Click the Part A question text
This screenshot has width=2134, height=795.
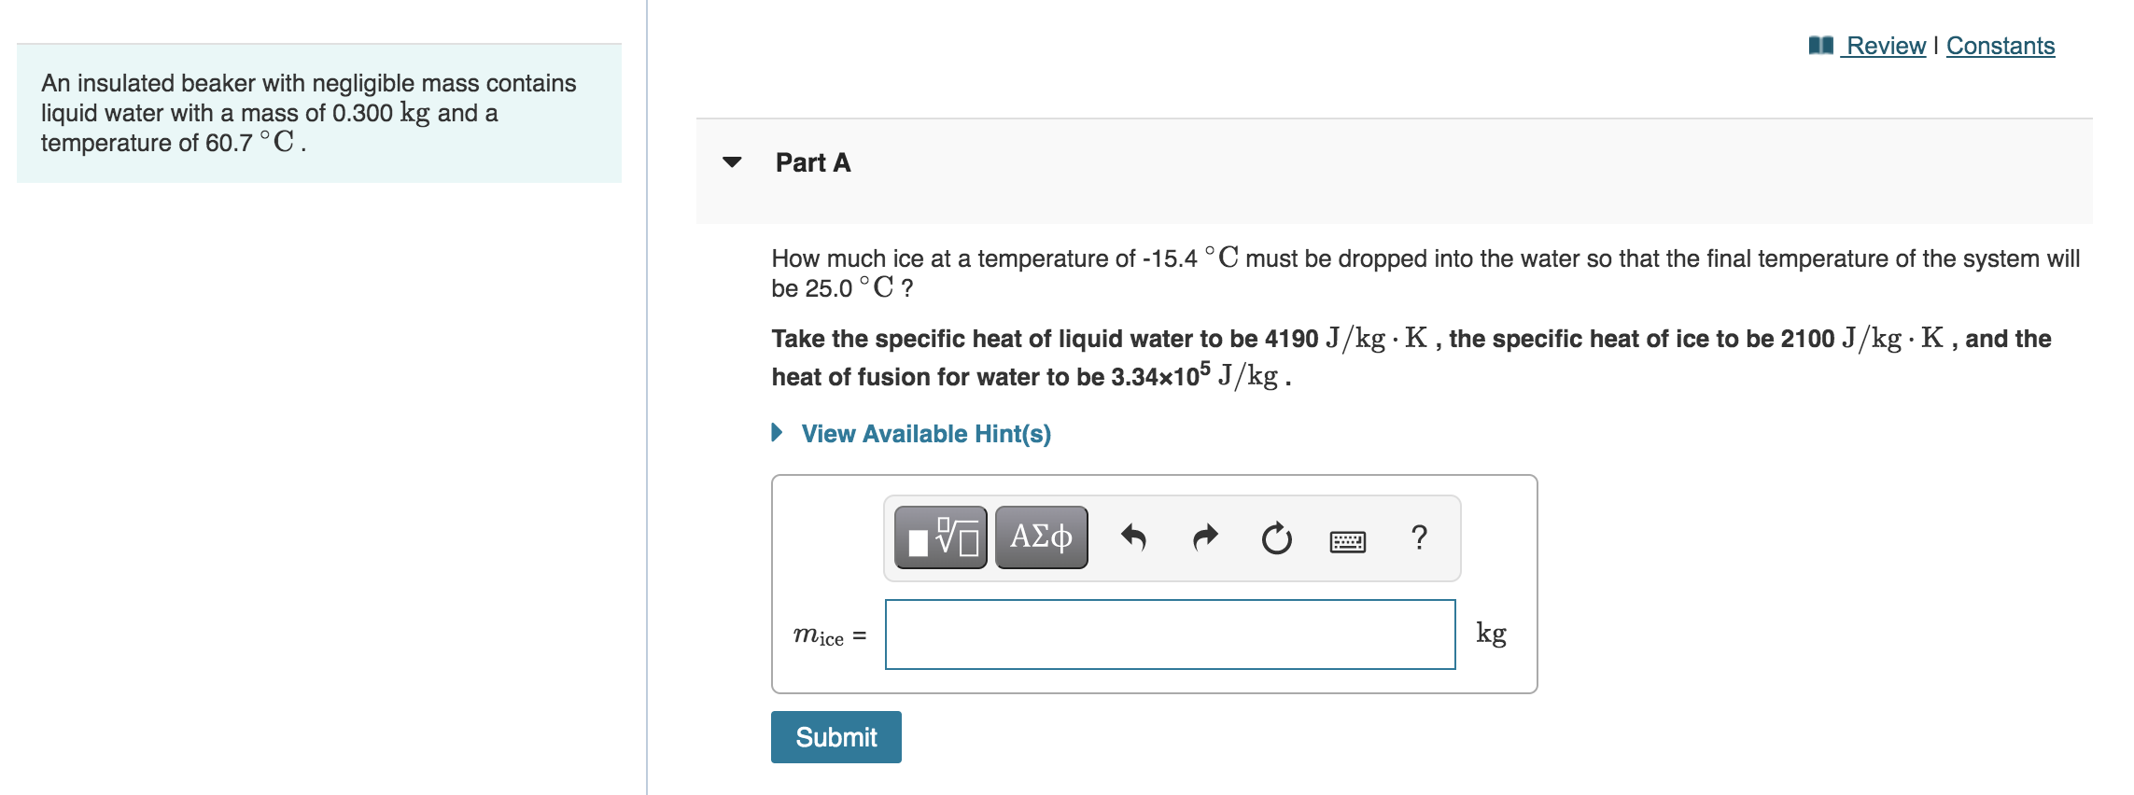[x=1425, y=272]
